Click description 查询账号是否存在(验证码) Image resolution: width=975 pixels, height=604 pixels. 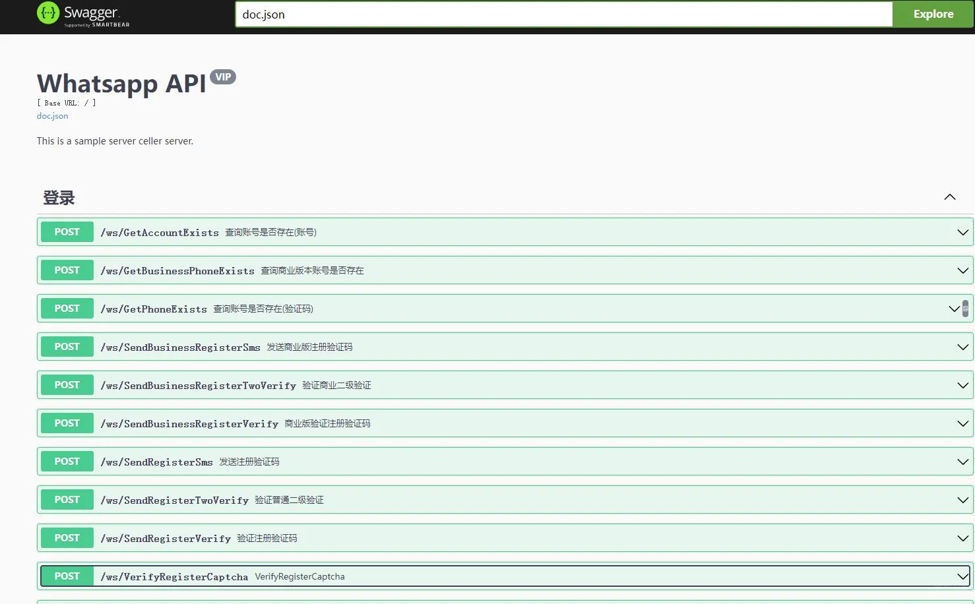tap(263, 309)
